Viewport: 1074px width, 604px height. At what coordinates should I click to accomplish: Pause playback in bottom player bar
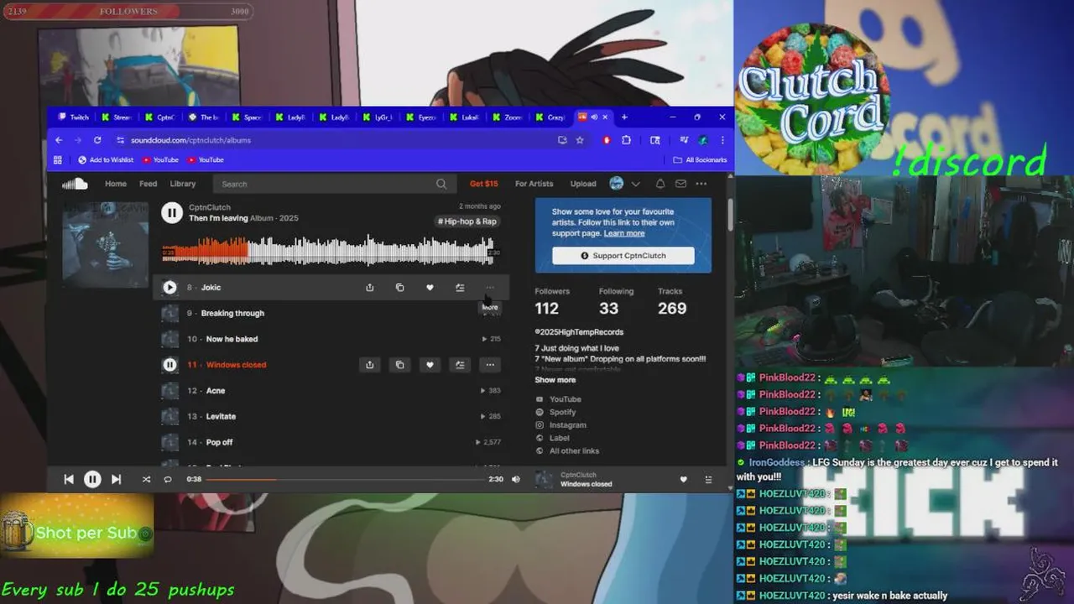(x=92, y=479)
